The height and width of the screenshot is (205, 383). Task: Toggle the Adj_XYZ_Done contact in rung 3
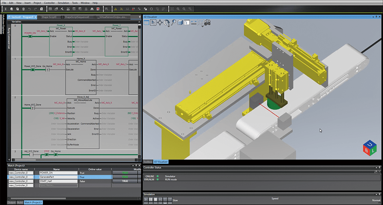point(31,155)
